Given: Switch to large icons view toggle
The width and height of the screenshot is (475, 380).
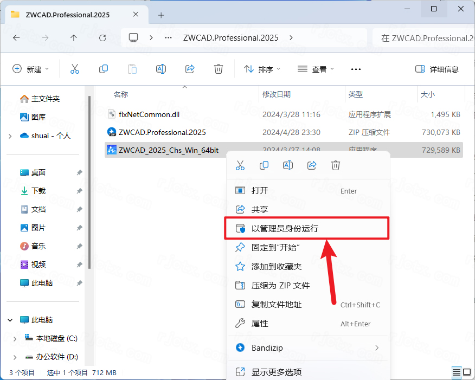Looking at the screenshot, I should tap(467, 372).
